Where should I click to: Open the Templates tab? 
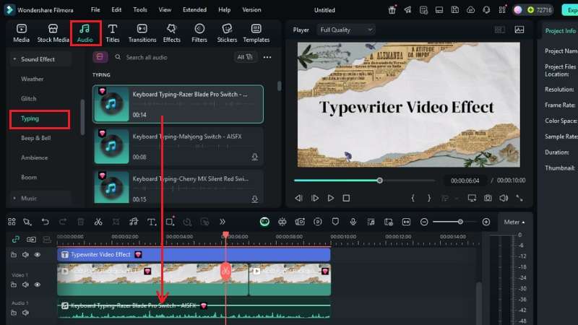tap(256, 33)
